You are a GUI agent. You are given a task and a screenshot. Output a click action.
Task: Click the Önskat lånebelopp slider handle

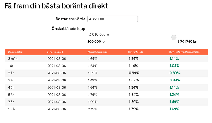(174, 37)
